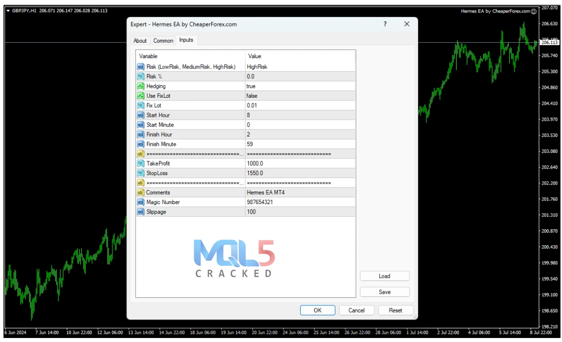Select the Start Hour value 8
Image resolution: width=562 pixels, height=342 pixels.
(x=301, y=115)
